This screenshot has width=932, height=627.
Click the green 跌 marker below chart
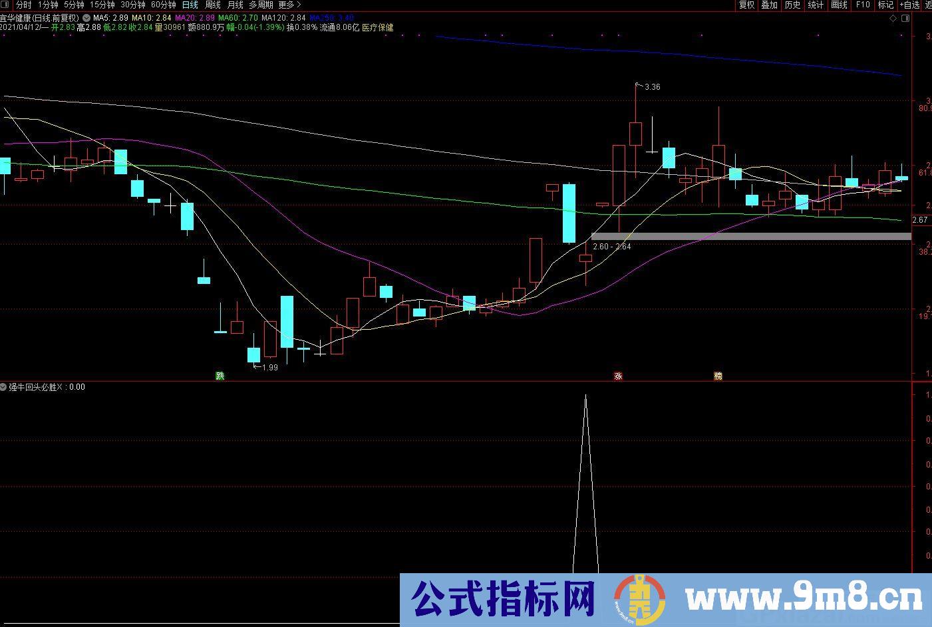[x=220, y=376]
